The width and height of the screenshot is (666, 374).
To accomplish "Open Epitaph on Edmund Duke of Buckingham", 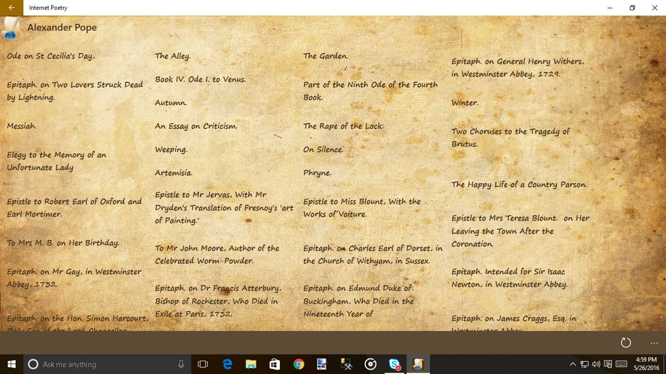I will click(358, 301).
